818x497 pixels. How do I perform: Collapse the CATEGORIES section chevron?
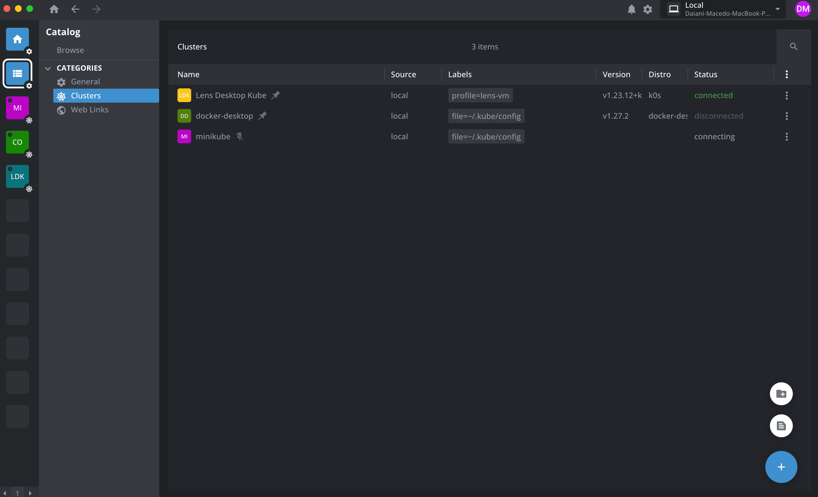(x=48, y=68)
